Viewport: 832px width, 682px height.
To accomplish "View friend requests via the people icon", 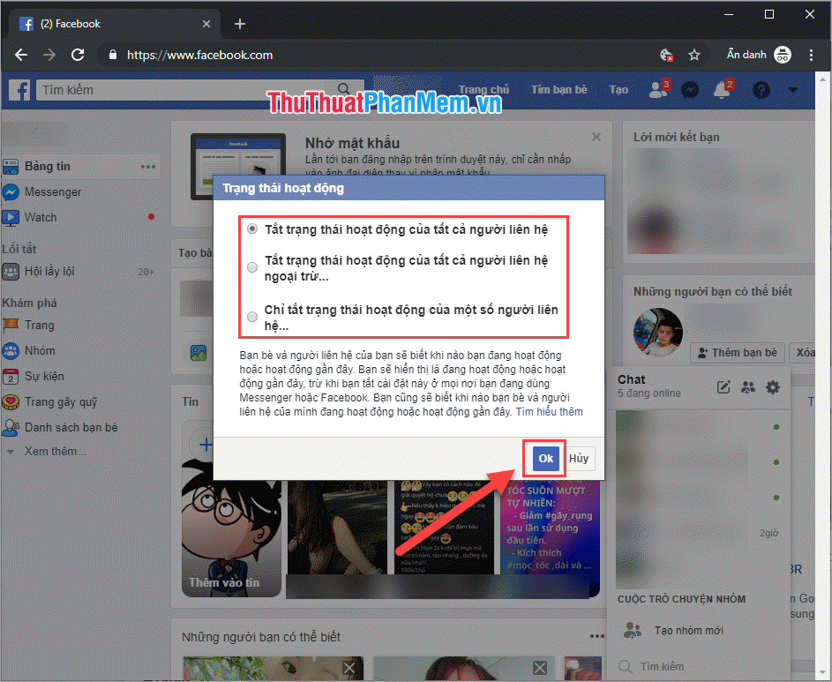I will [656, 89].
